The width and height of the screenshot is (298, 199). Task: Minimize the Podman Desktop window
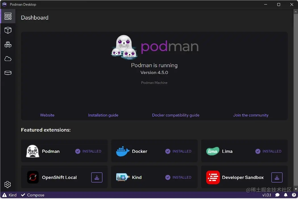click(266, 5)
